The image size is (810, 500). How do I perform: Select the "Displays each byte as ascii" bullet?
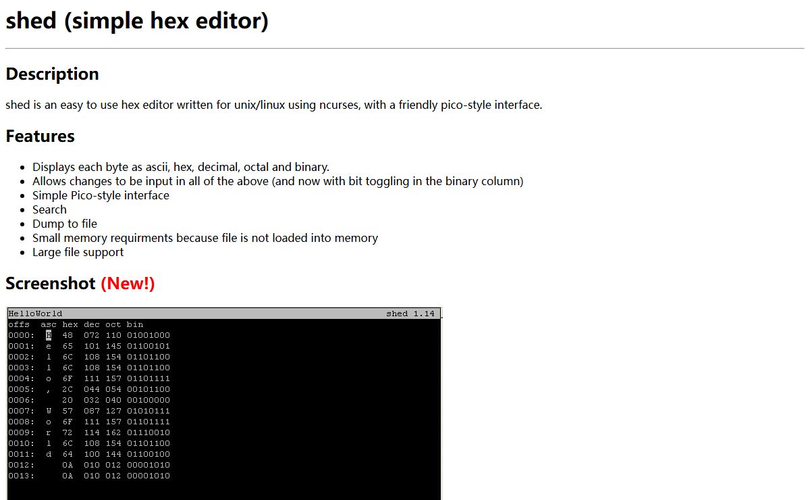point(181,167)
